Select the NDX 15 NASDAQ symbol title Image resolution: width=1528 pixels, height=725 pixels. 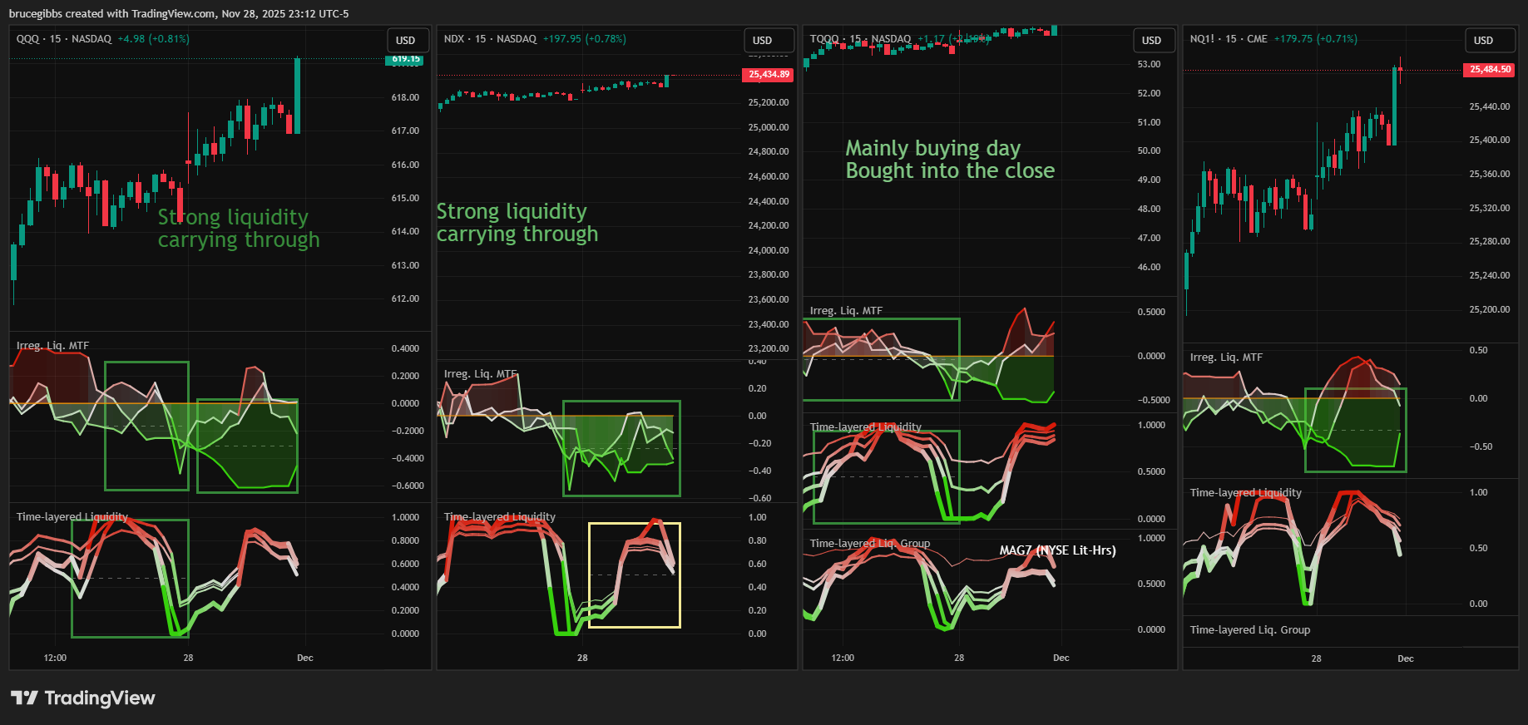pos(490,39)
